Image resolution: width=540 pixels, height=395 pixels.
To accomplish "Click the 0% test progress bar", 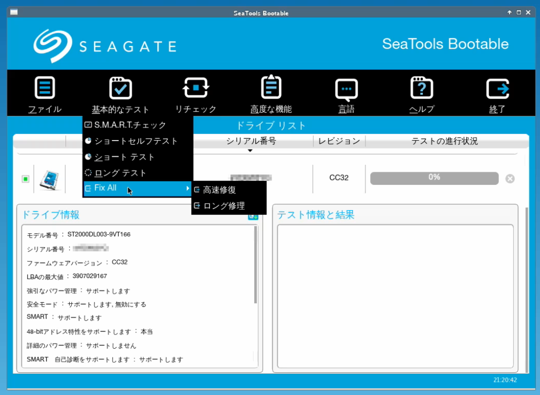I will (433, 178).
